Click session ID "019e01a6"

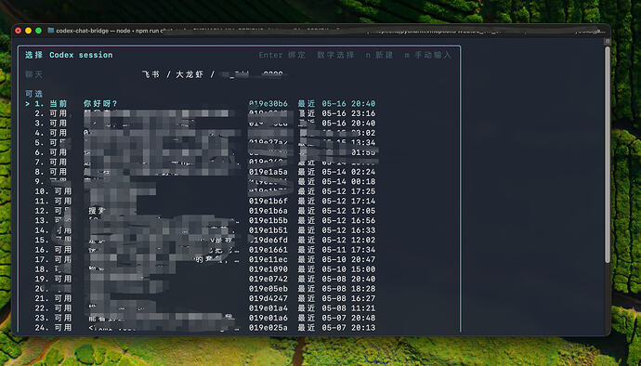(x=268, y=318)
